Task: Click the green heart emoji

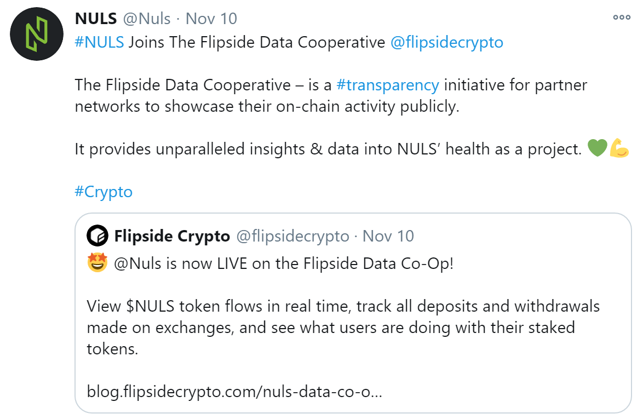Action: pyautogui.click(x=597, y=148)
